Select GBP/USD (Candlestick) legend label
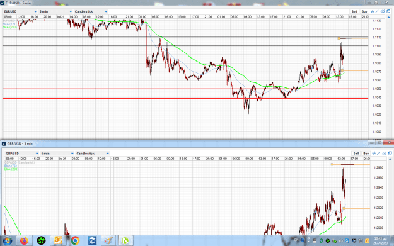Viewport: 394px width, 246px height. tap(20, 162)
